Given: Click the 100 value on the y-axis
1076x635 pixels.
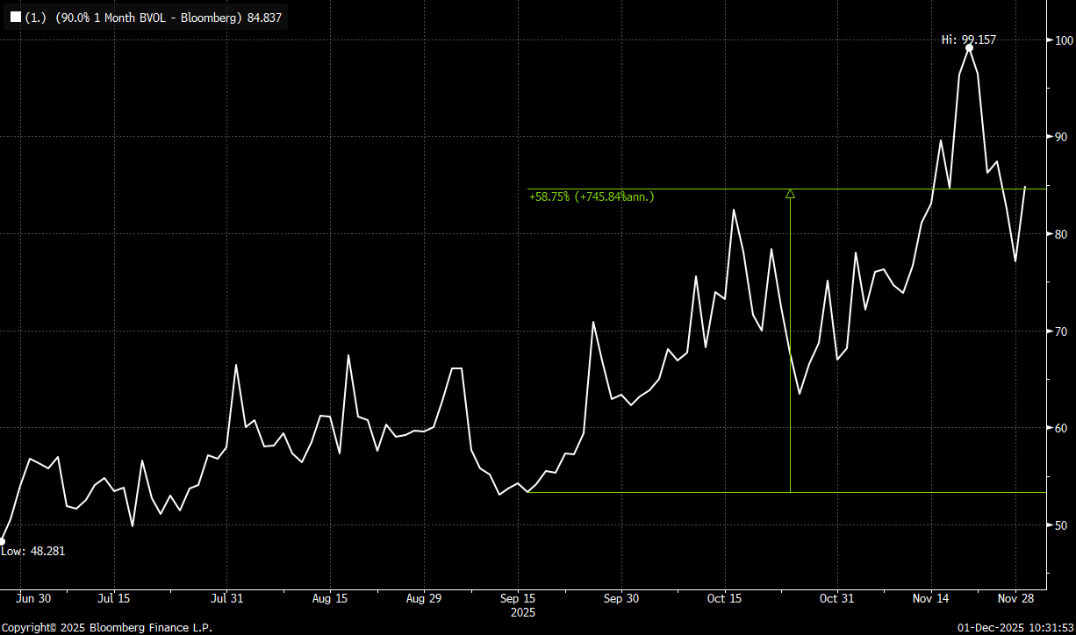Looking at the screenshot, I should 1064,40.
